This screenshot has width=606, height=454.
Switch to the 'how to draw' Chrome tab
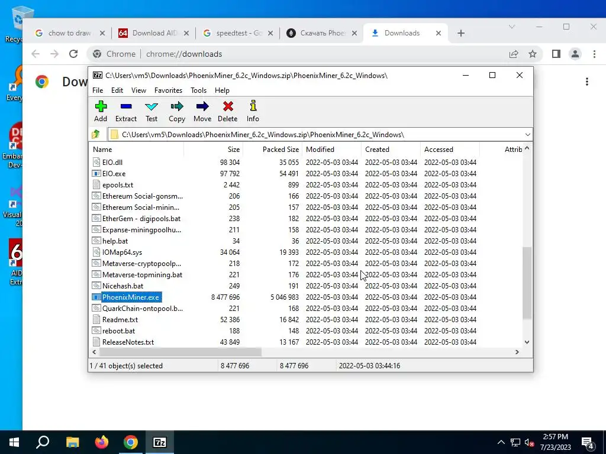(70, 33)
